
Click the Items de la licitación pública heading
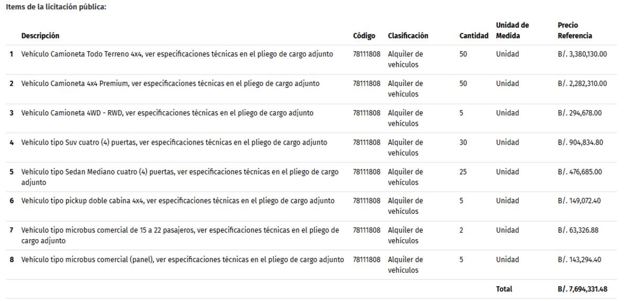[x=56, y=7]
